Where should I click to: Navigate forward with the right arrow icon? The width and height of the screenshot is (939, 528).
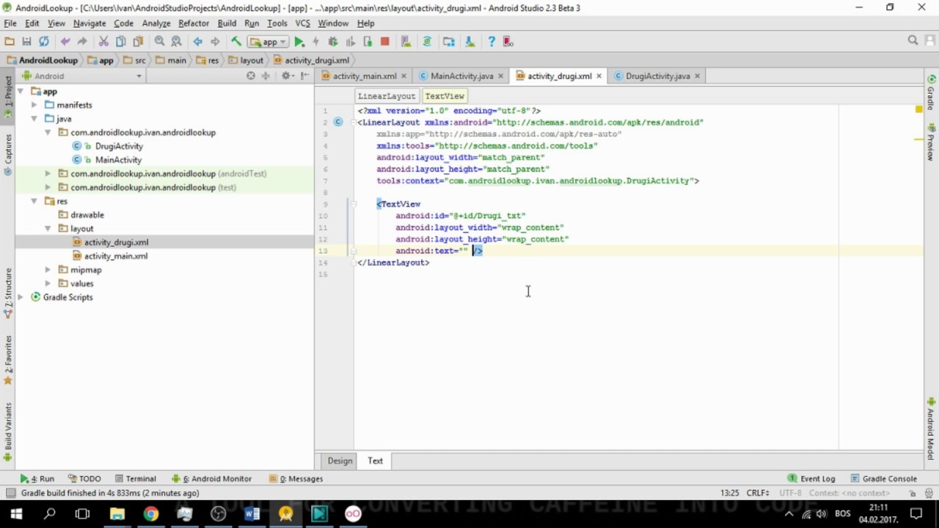pos(215,42)
